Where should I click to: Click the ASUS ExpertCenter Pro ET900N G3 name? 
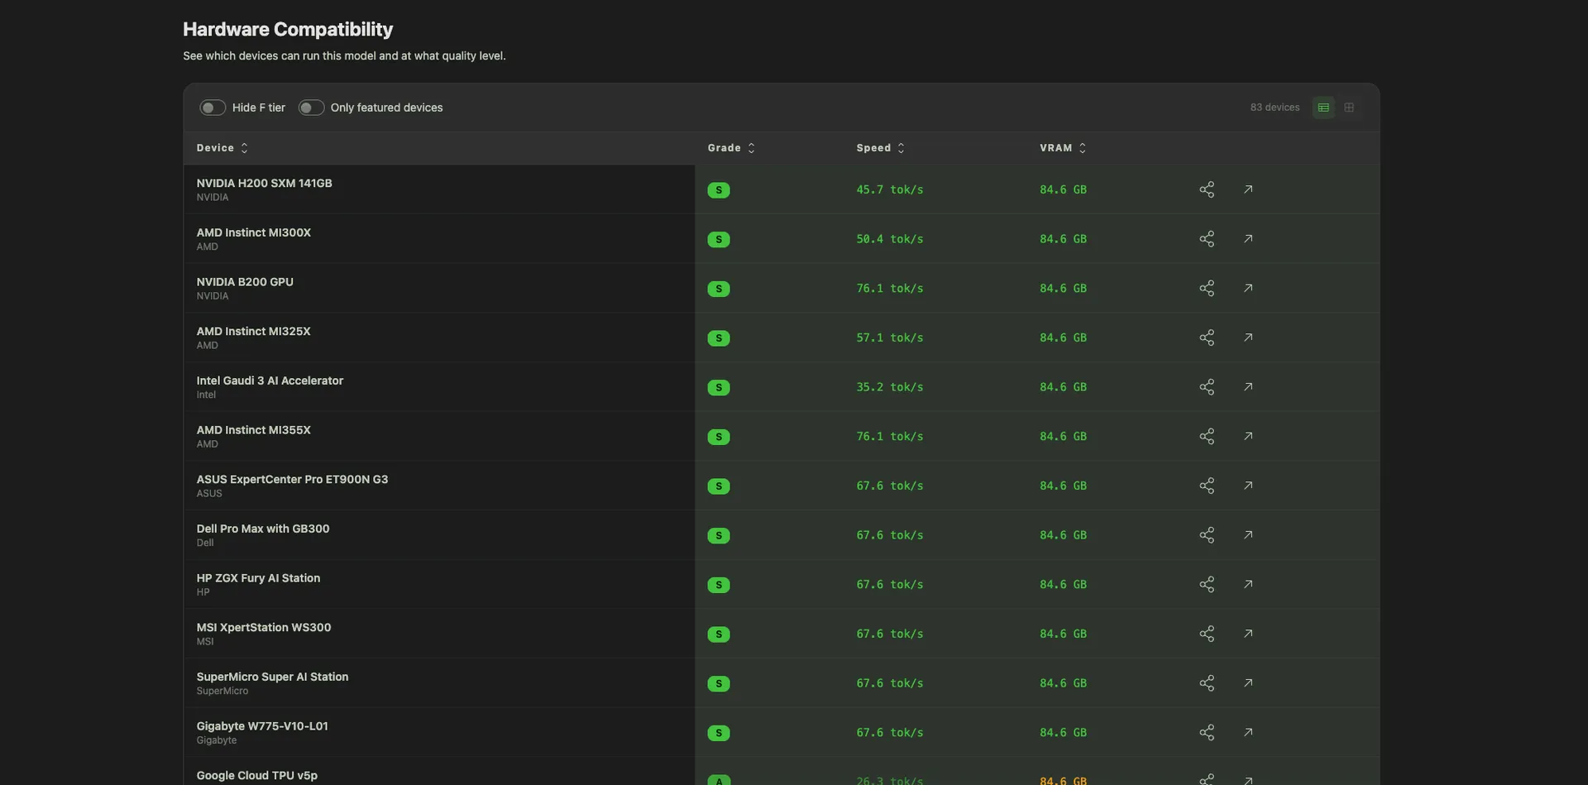[292, 479]
